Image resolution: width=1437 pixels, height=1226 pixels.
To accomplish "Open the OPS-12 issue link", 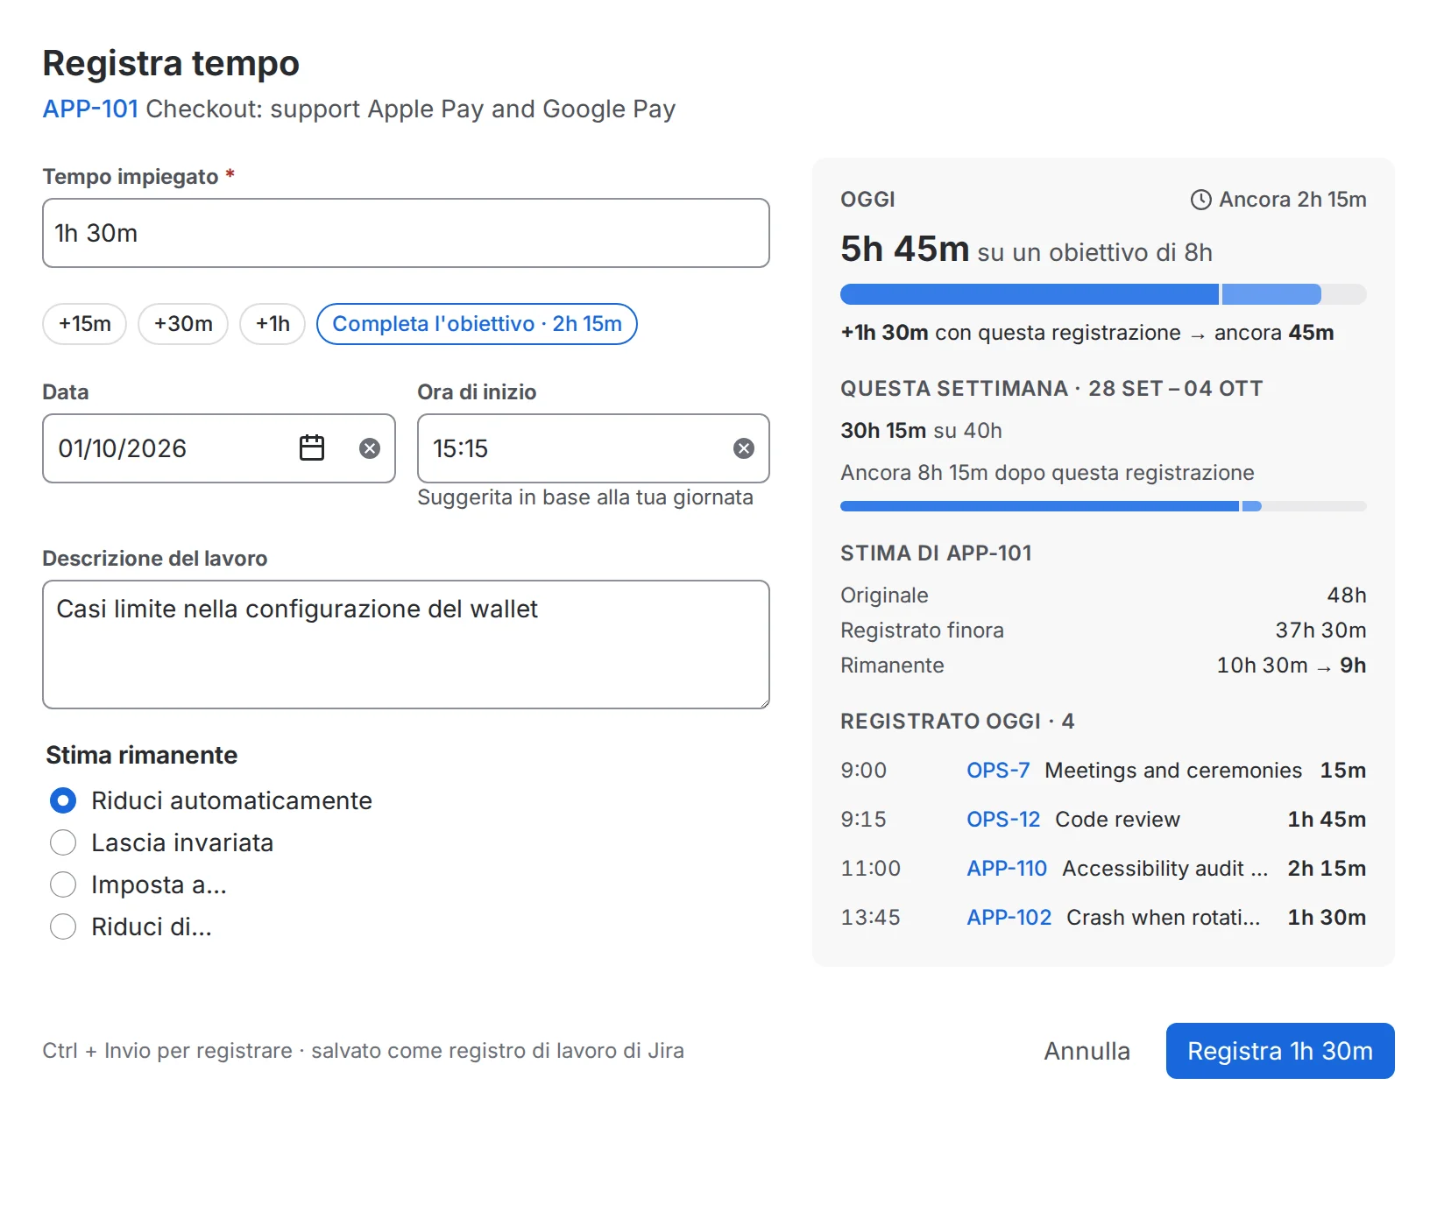I will [x=1003, y=820].
